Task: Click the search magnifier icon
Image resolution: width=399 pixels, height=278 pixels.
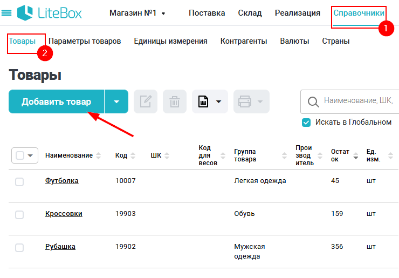Action: click(313, 101)
